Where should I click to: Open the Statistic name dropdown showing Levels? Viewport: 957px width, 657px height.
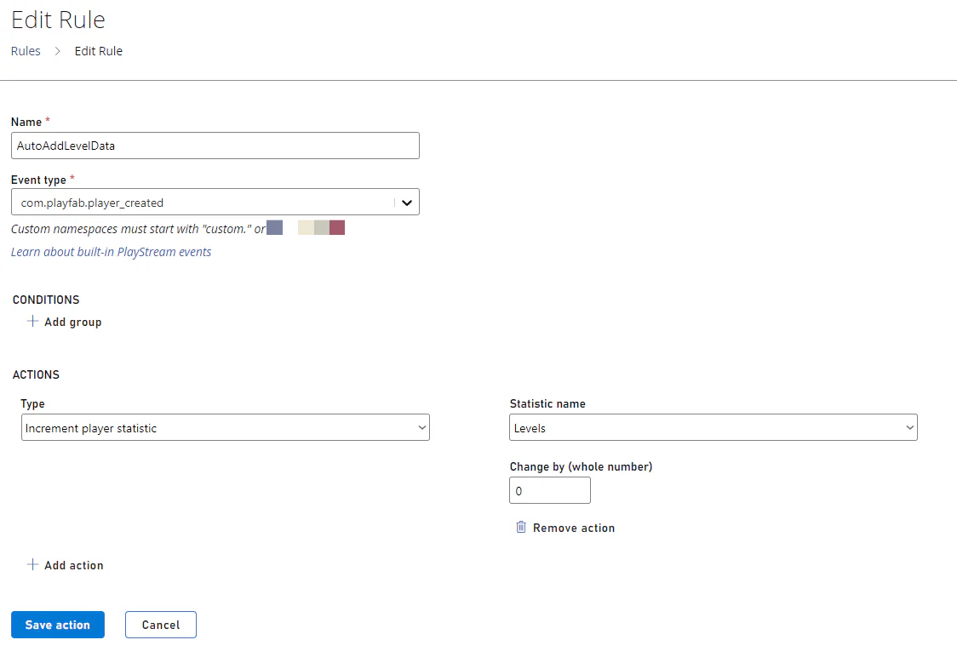point(713,428)
